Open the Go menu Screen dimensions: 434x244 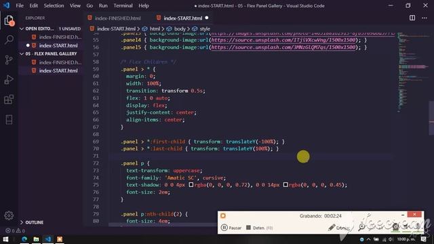(x=90, y=5)
